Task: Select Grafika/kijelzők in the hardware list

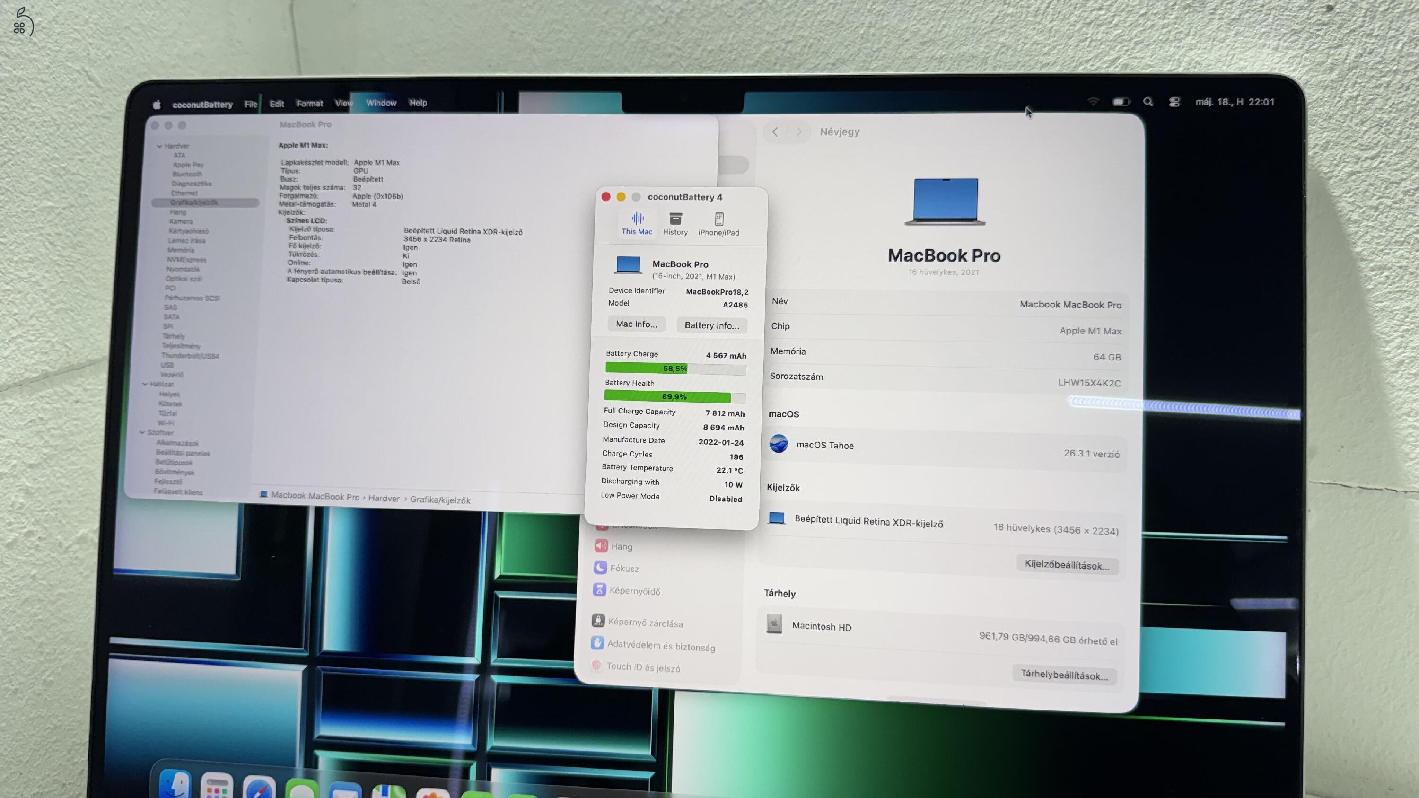Action: tap(205, 202)
